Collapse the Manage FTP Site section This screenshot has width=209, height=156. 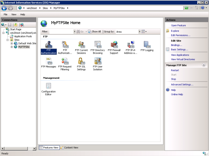[204, 65]
